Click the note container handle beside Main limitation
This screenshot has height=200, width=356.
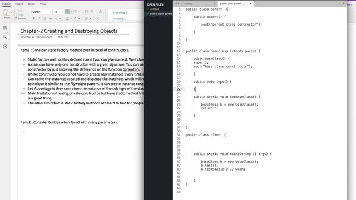point(21,93)
